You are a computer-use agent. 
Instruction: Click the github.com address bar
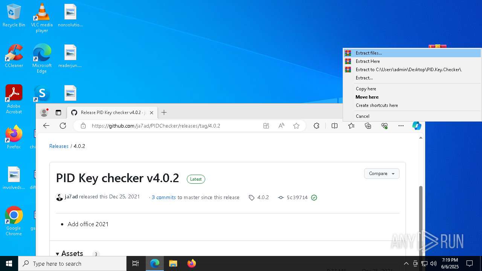[x=156, y=126]
